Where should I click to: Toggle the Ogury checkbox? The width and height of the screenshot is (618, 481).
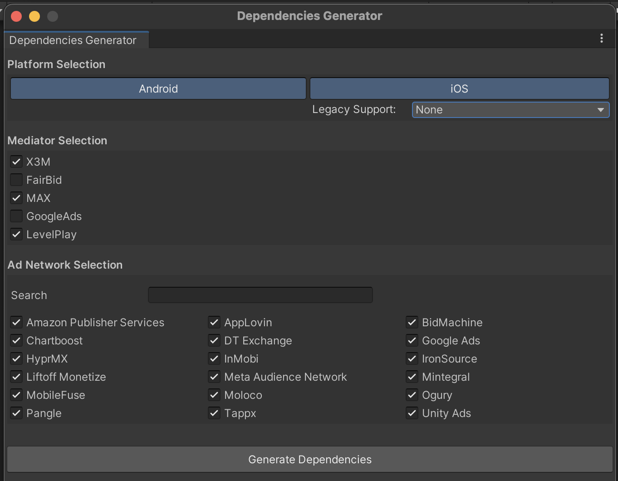[412, 395]
